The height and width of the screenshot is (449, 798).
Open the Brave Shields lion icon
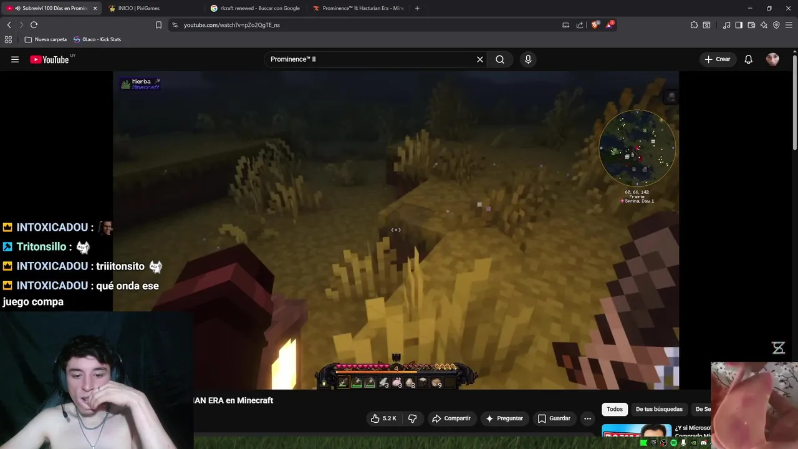tap(595, 25)
